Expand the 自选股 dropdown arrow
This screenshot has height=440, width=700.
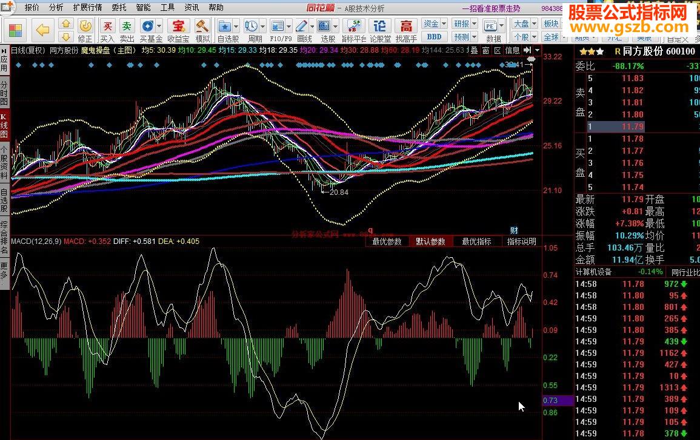coord(236,26)
